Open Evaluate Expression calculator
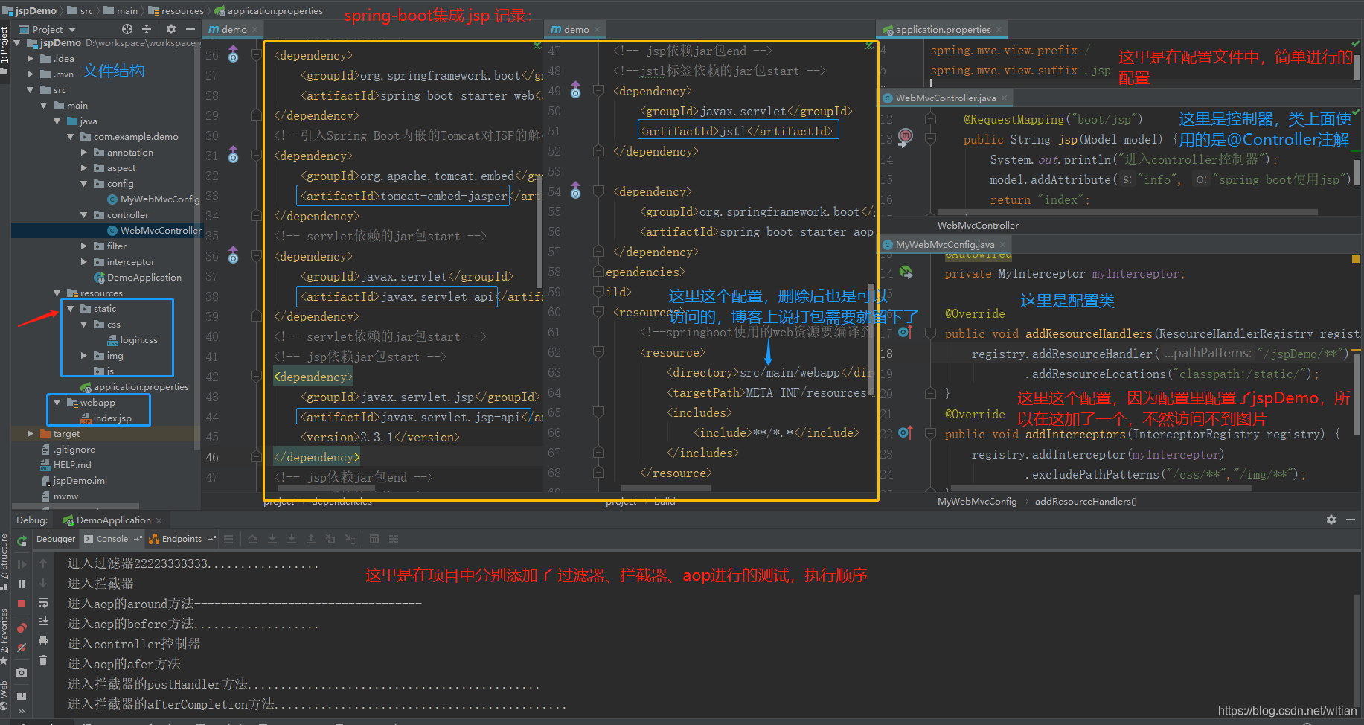1364x725 pixels. [x=374, y=539]
